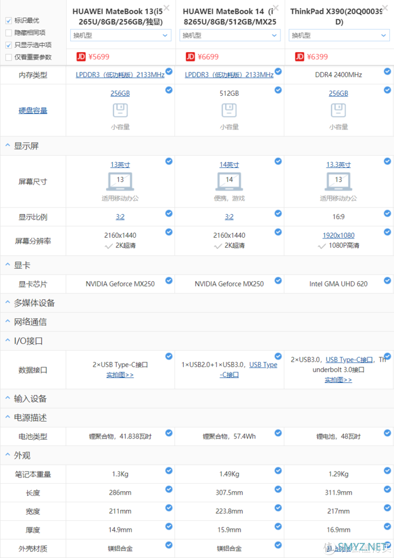
Task: Open 换机型 dropdown for ThinkPad X390
Action: coord(339,35)
